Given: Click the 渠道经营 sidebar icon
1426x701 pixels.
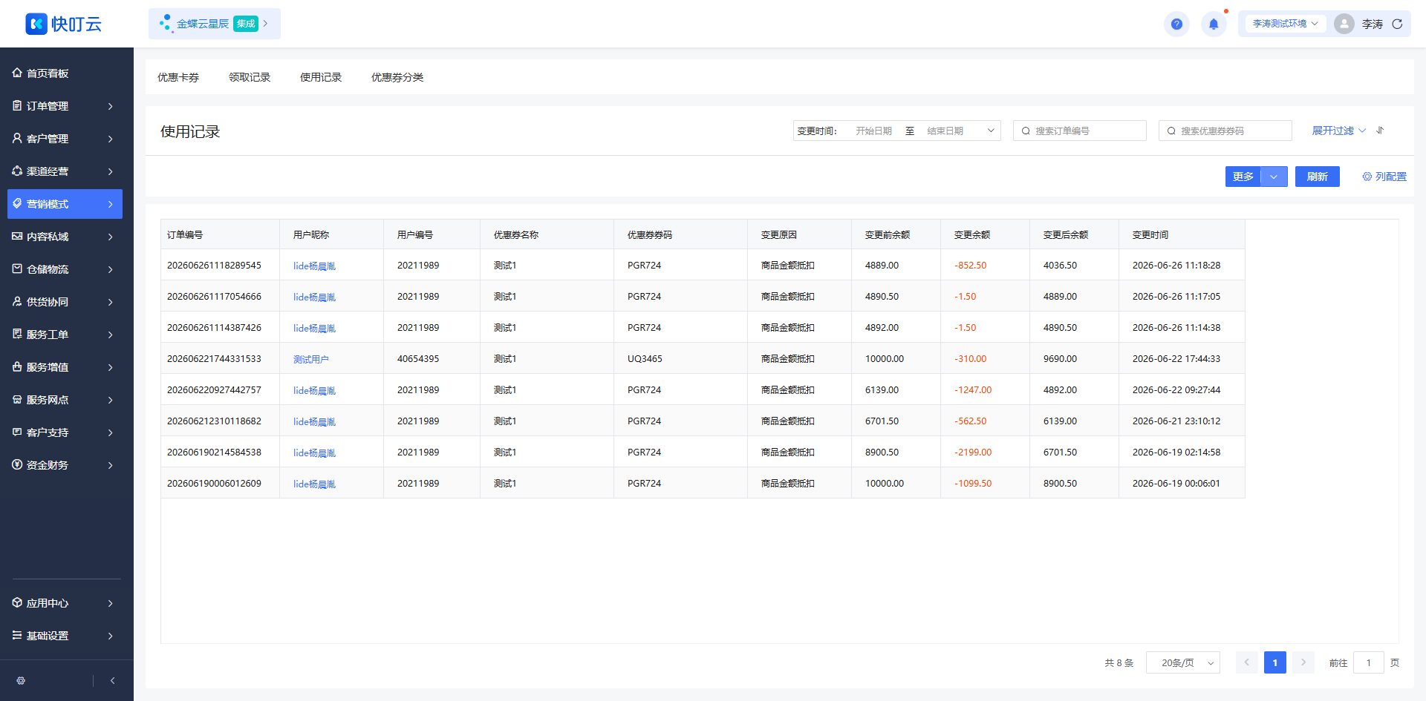Looking at the screenshot, I should (17, 171).
